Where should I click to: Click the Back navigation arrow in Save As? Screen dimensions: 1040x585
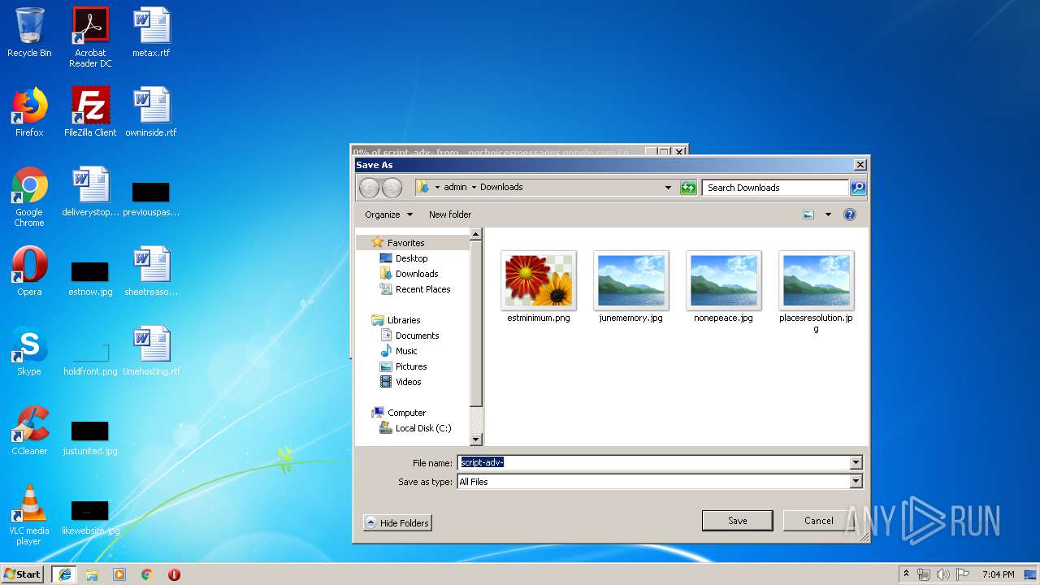pyautogui.click(x=369, y=188)
